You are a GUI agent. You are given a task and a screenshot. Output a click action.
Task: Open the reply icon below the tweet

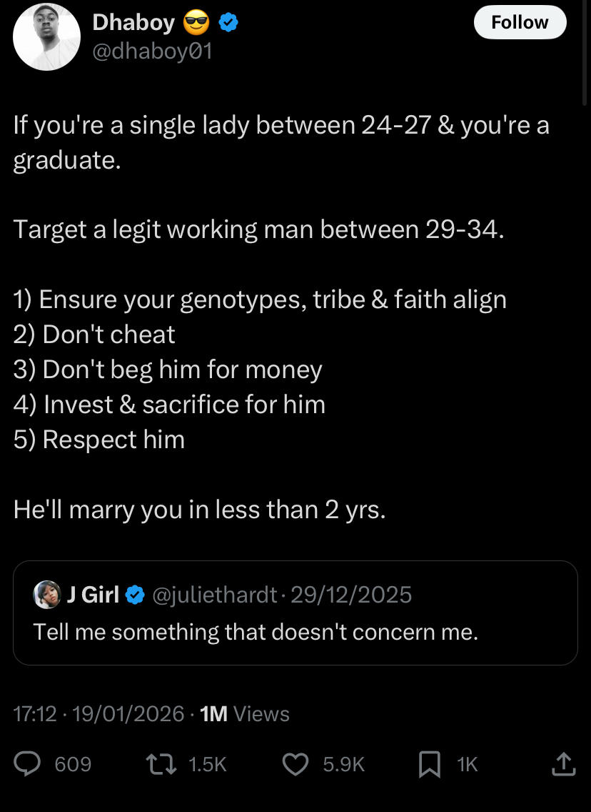coord(29,764)
